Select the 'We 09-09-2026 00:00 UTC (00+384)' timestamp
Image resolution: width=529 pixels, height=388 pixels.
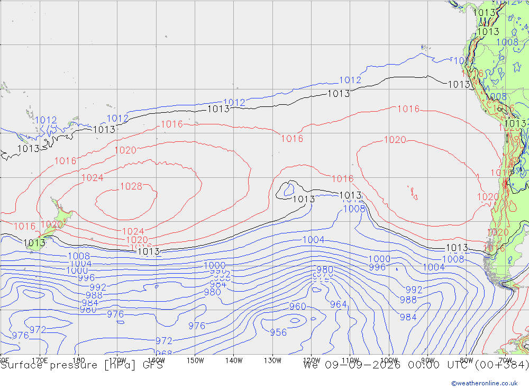pos(416,365)
